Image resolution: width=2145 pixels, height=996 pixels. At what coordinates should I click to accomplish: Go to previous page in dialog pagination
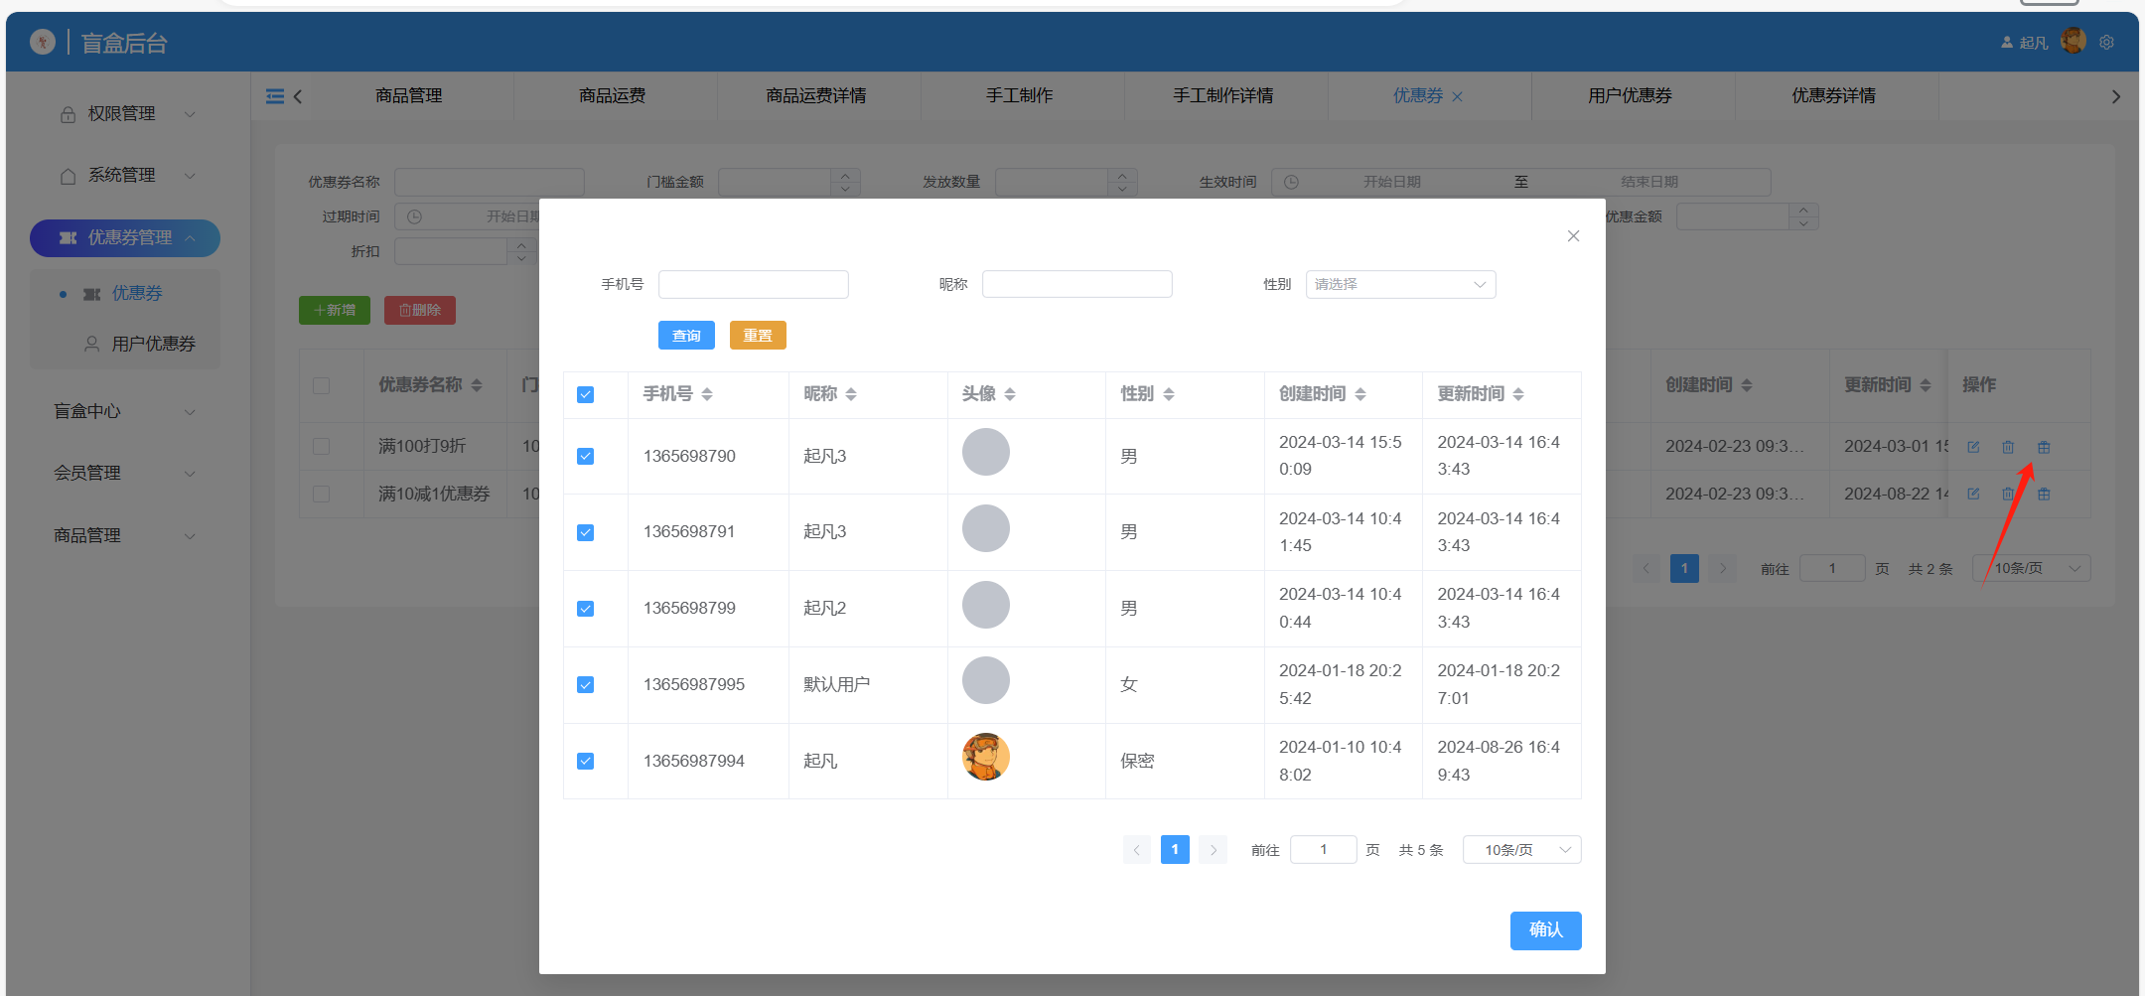[x=1137, y=850]
